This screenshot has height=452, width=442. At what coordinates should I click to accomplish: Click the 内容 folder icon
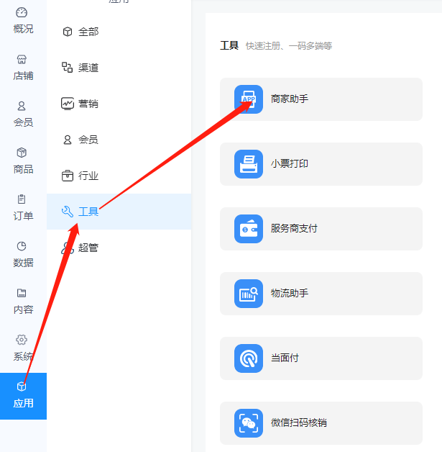coord(22,293)
